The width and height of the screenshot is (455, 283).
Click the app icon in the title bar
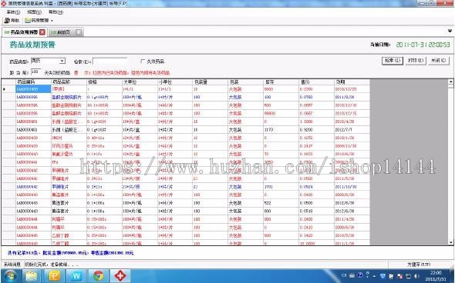[4, 3]
